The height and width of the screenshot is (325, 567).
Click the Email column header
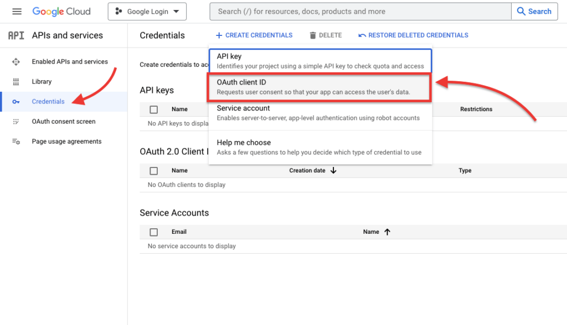point(179,232)
